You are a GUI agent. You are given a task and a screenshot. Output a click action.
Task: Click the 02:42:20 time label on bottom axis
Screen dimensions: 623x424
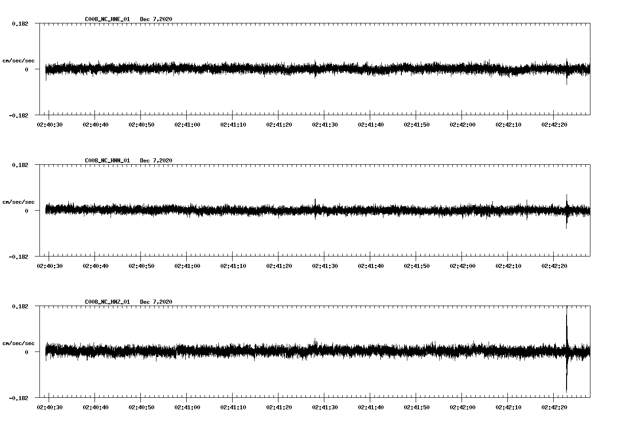[x=555, y=406]
